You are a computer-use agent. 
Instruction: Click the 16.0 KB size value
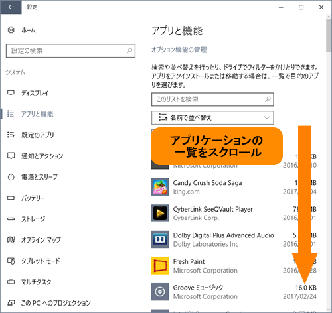point(306,288)
